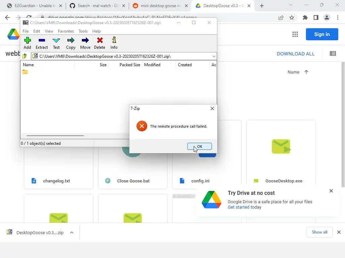Click the horizontal scrollbar in 7-Zip list

pos(55,136)
